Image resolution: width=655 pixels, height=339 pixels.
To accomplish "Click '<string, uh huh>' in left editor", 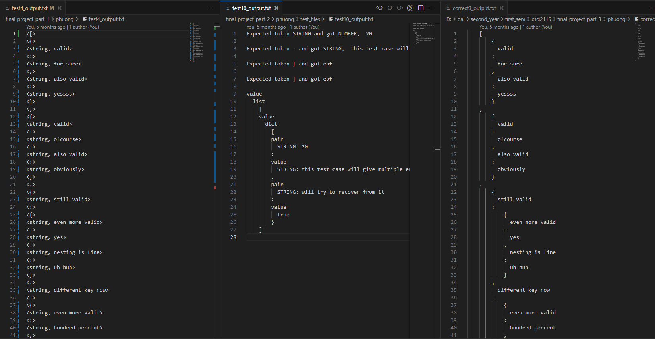I will click(x=50, y=268).
